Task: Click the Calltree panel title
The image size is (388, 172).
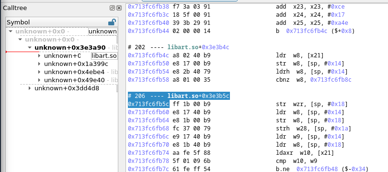Action: 15,8
